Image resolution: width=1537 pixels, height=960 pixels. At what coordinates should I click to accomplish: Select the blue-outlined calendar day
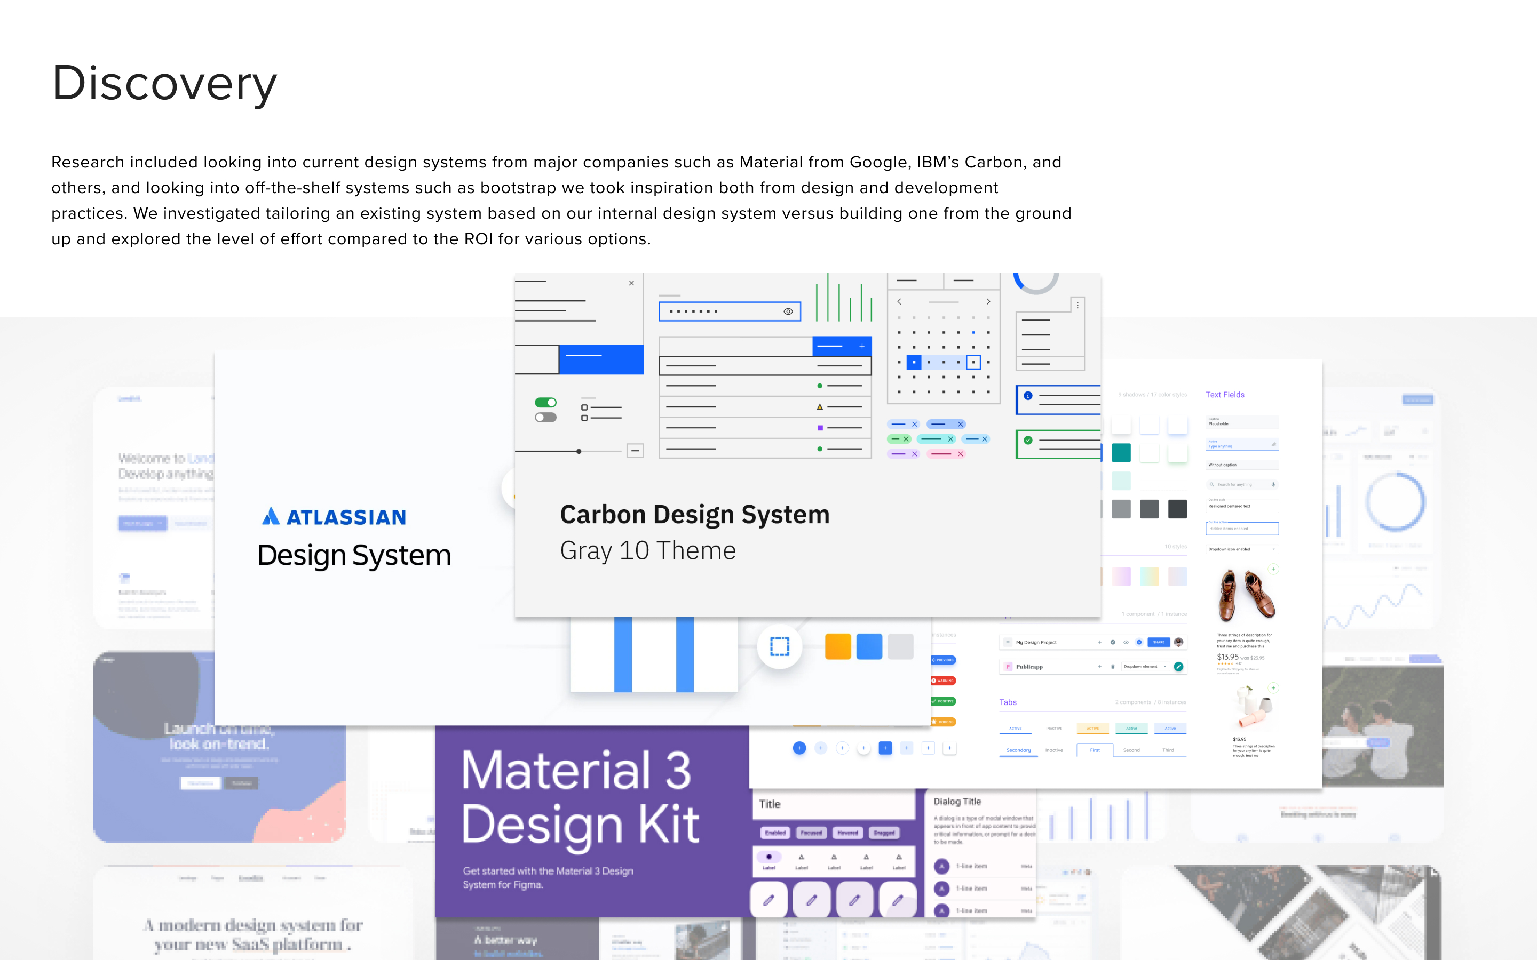point(973,362)
